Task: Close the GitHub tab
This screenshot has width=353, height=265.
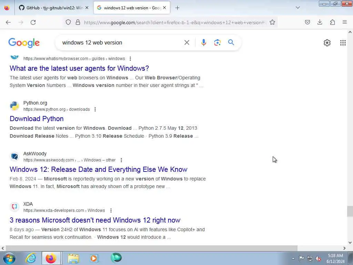Action: click(87, 8)
